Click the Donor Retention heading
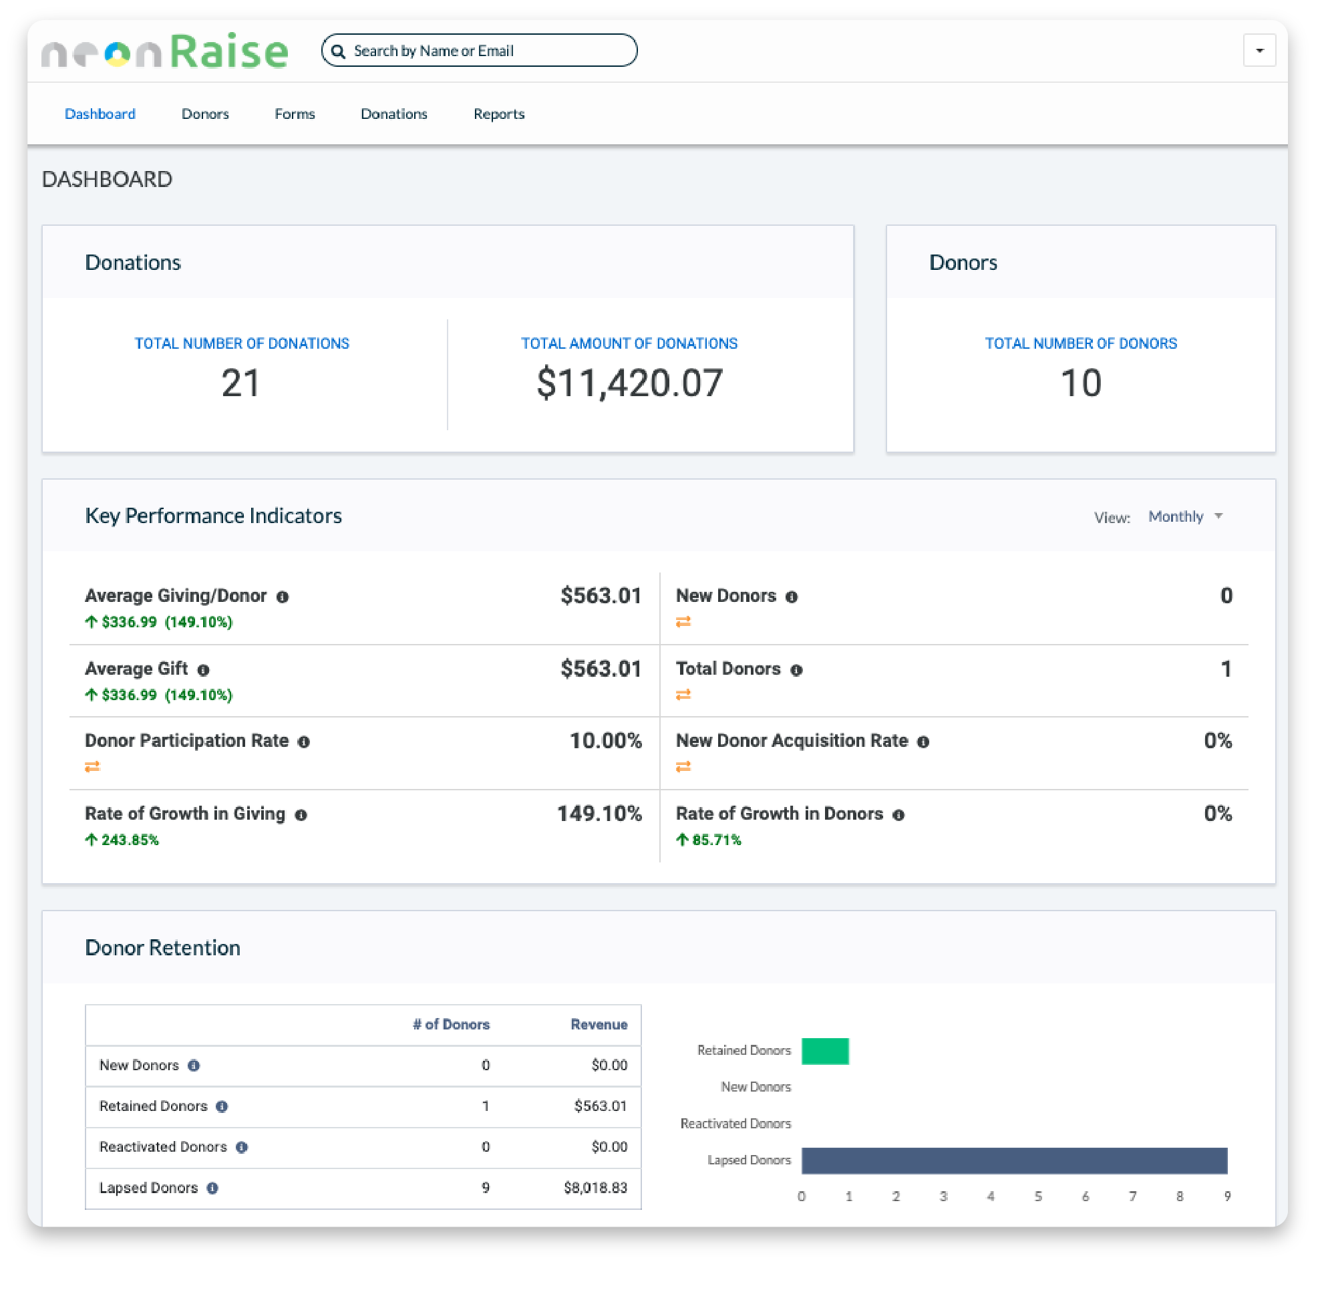The height and width of the screenshot is (1292, 1318). 162,948
